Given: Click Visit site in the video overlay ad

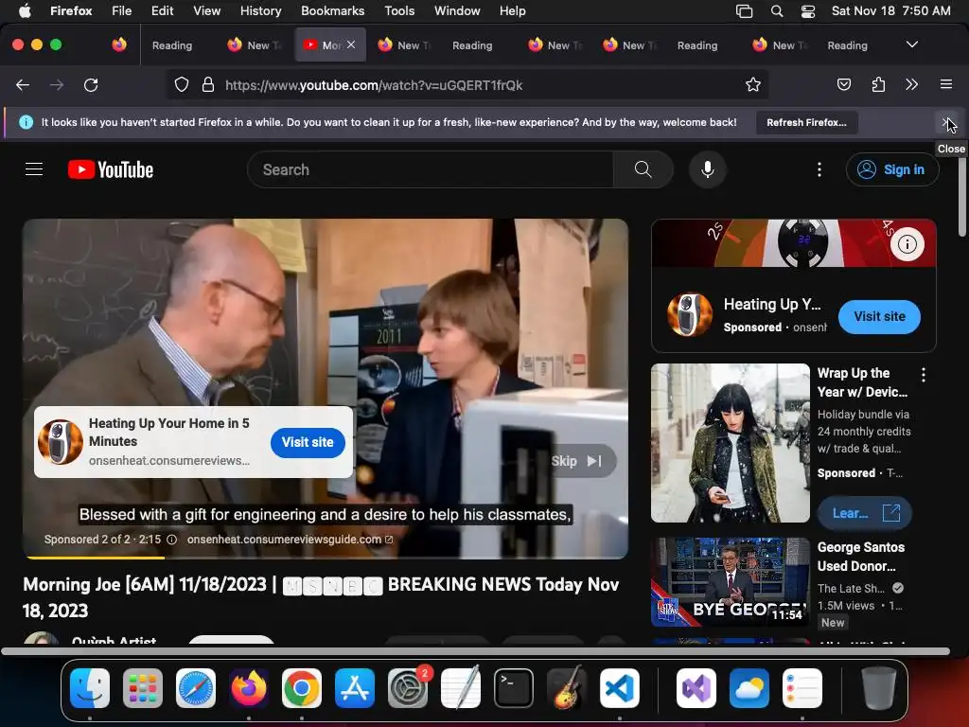Looking at the screenshot, I should coord(308,442).
